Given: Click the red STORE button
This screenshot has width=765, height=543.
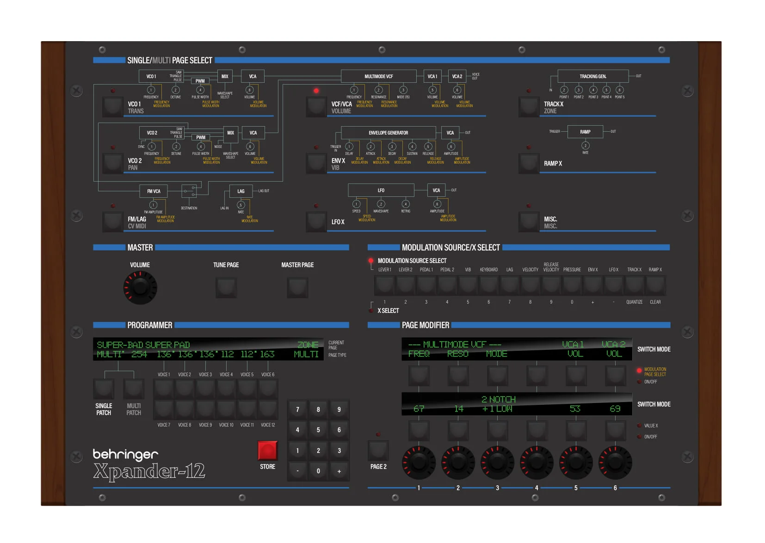Looking at the screenshot, I should (x=267, y=451).
